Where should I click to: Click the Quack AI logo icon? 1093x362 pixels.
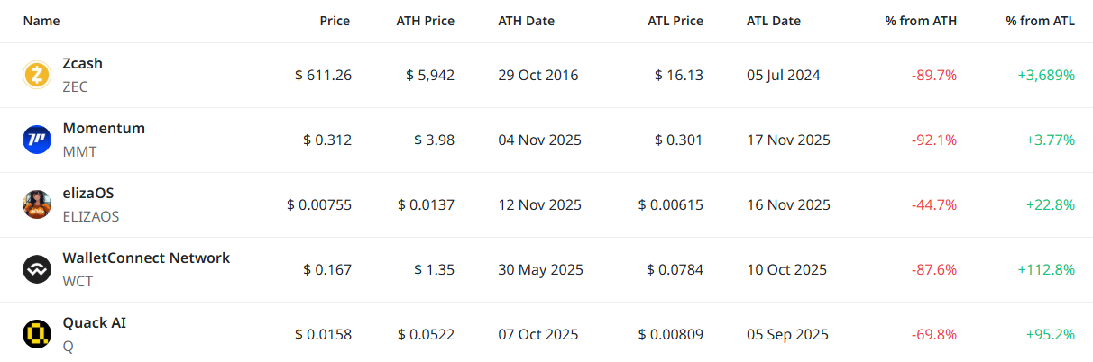(37, 335)
